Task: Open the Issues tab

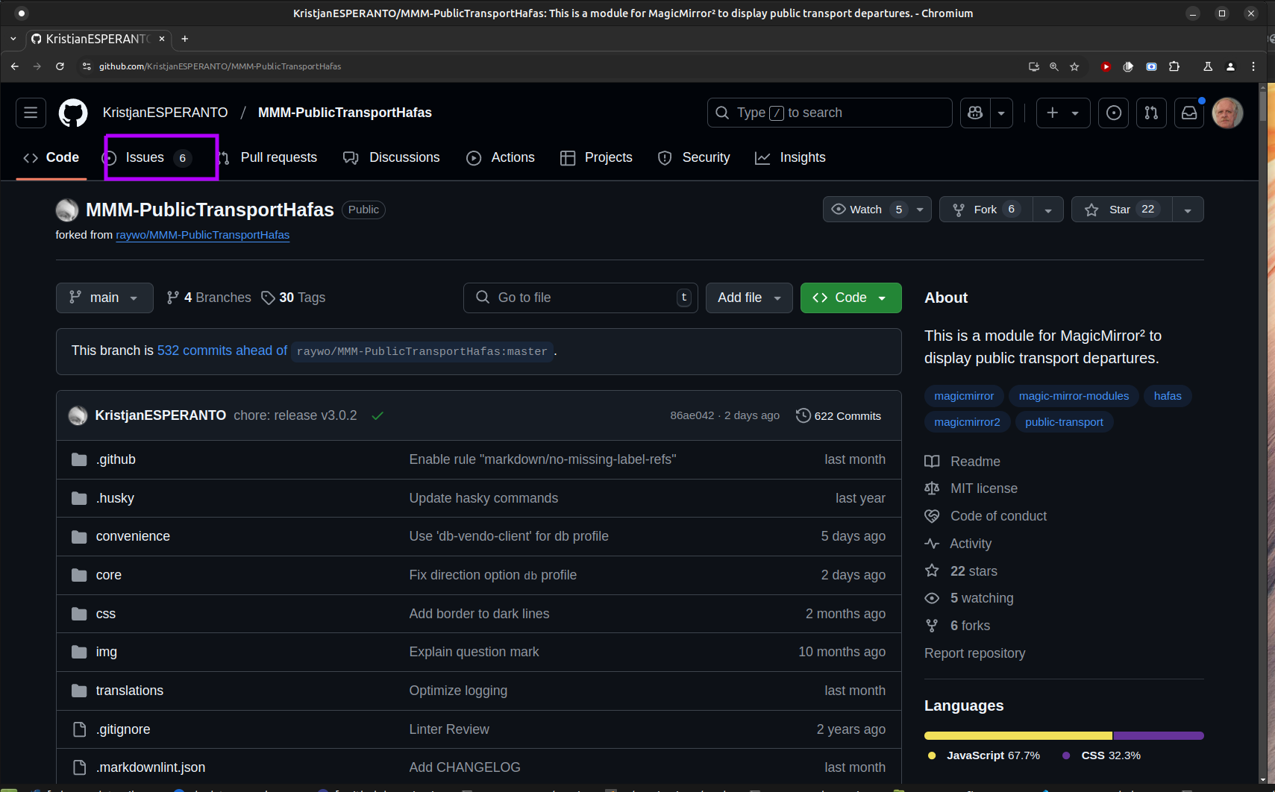Action: coord(148,157)
